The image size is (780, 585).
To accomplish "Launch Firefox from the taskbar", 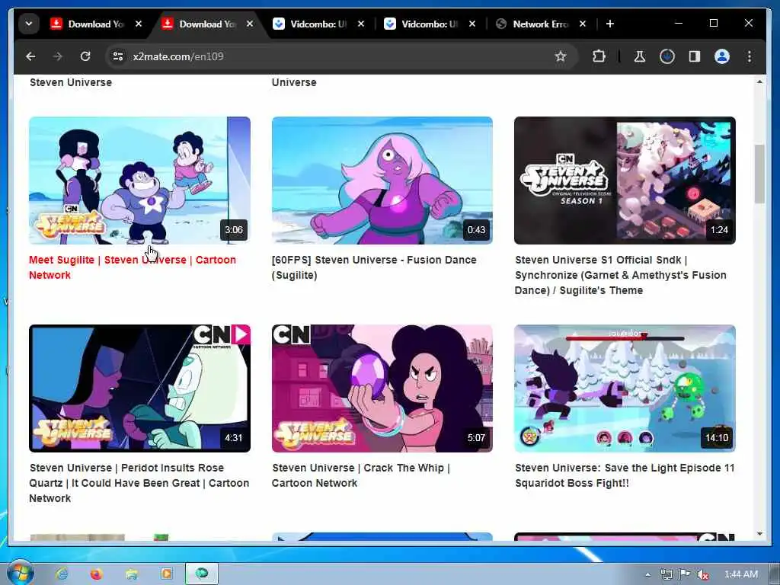I will [96, 574].
